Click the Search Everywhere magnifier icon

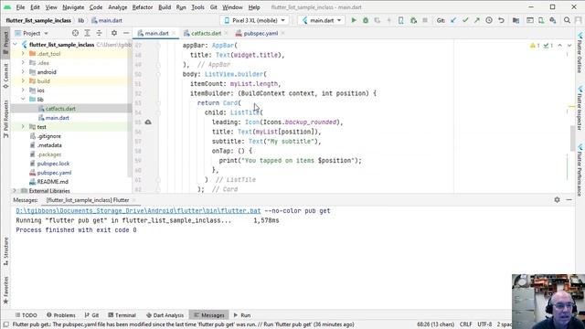567,20
